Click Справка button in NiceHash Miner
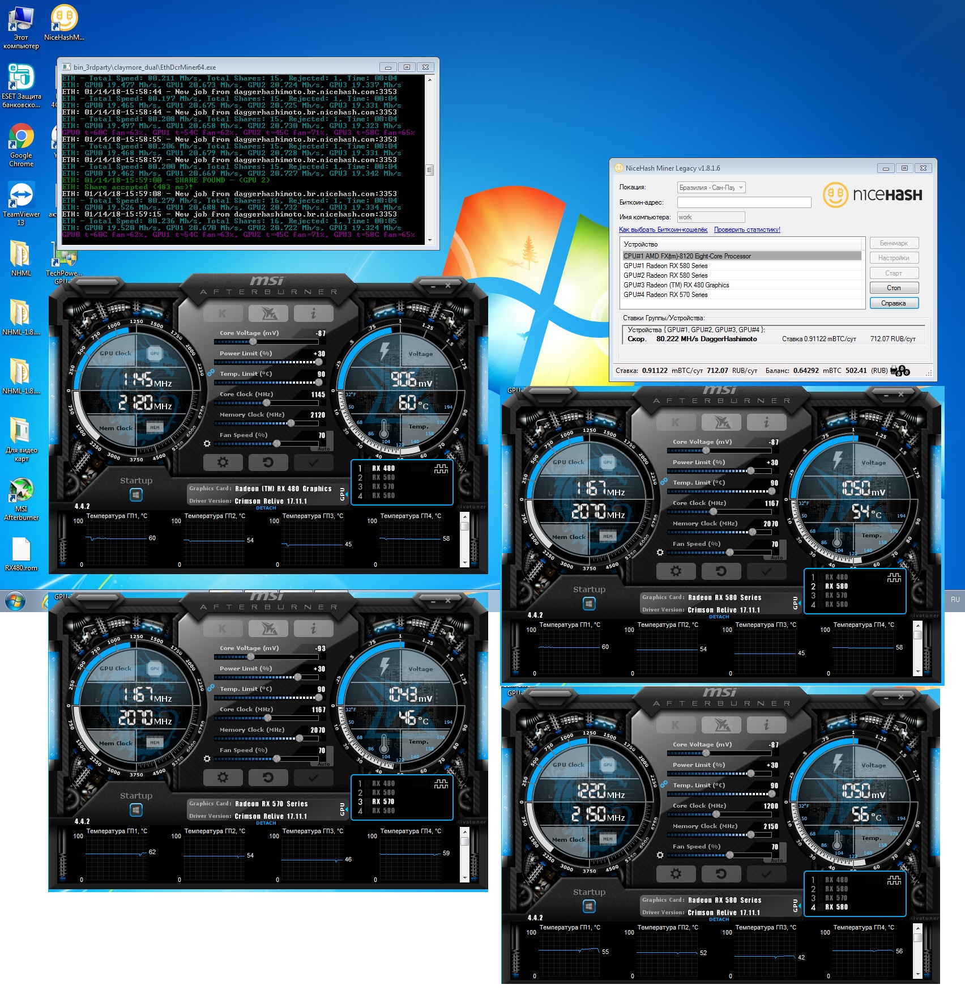 click(x=894, y=303)
